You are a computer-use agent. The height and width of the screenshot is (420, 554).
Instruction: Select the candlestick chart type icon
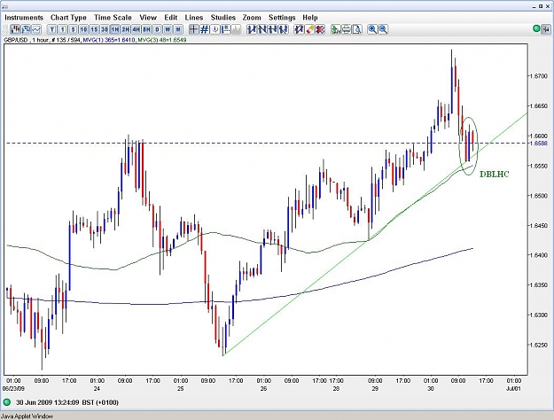pyautogui.click(x=16, y=29)
